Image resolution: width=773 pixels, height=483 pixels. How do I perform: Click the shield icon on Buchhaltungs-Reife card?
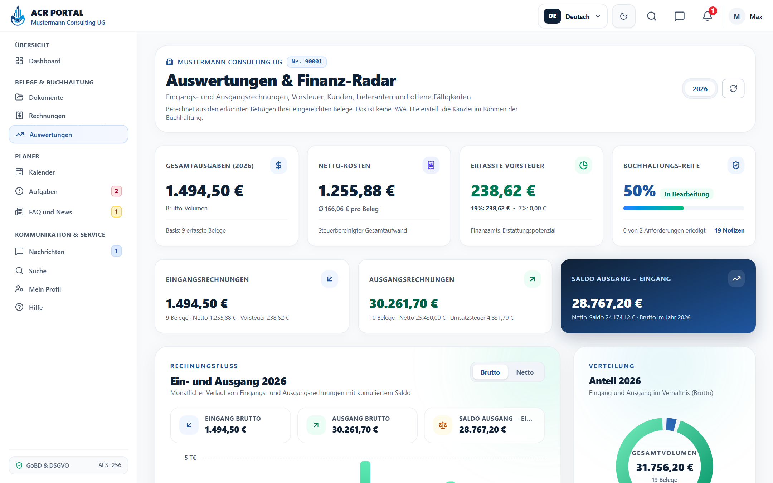point(736,165)
